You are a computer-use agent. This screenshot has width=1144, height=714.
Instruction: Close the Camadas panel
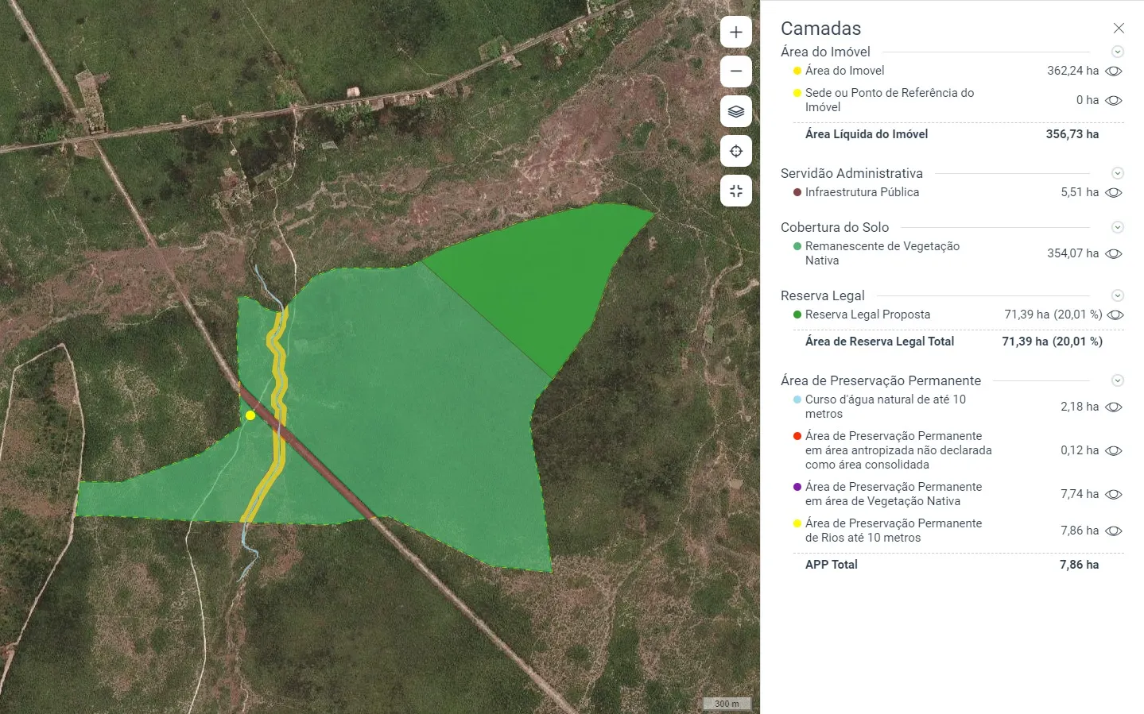pyautogui.click(x=1119, y=29)
